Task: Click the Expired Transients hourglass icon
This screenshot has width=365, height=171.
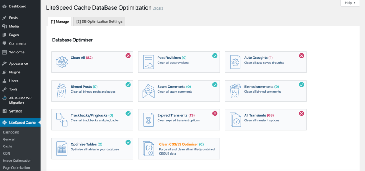Action: (x=148, y=120)
